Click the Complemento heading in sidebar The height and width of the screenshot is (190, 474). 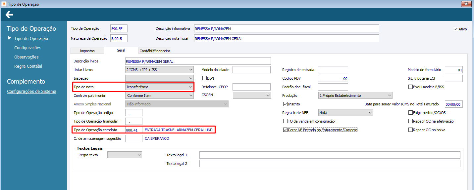(x=26, y=81)
